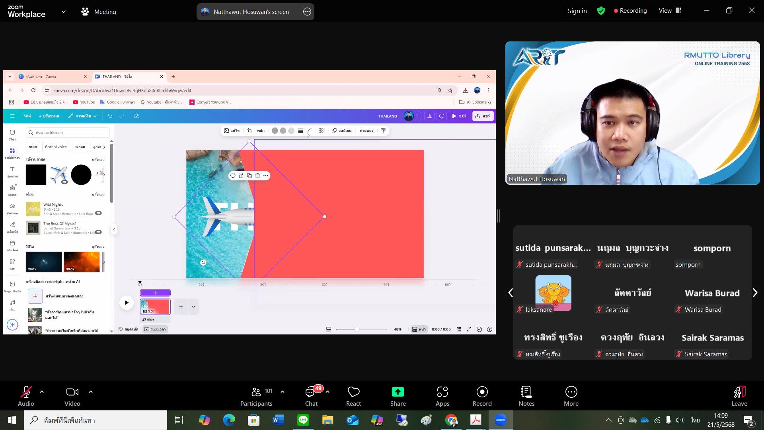Image resolution: width=764 pixels, height=430 pixels.
Task: Open Canva analytics bar chart icon
Action: (x=429, y=116)
